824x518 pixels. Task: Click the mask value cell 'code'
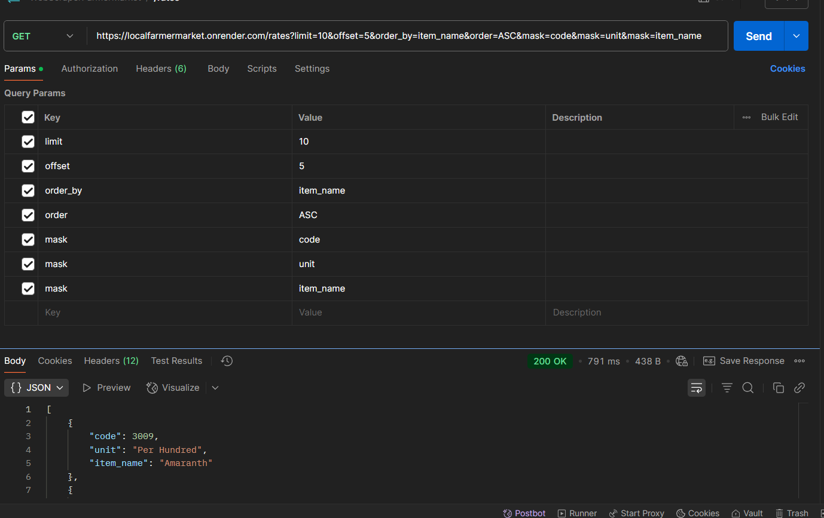419,240
